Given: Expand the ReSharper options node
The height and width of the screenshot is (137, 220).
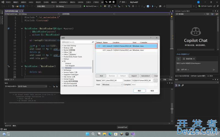Looking at the screenshot, I should pyautogui.click(x=63, y=70).
